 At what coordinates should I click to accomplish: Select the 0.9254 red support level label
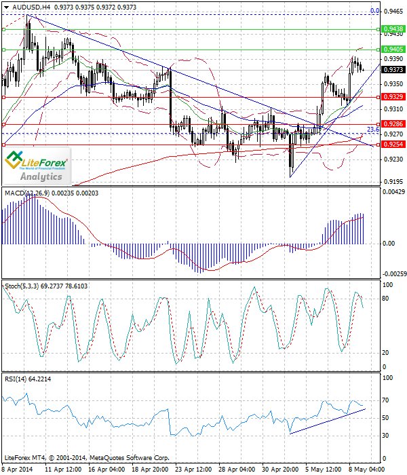click(393, 145)
